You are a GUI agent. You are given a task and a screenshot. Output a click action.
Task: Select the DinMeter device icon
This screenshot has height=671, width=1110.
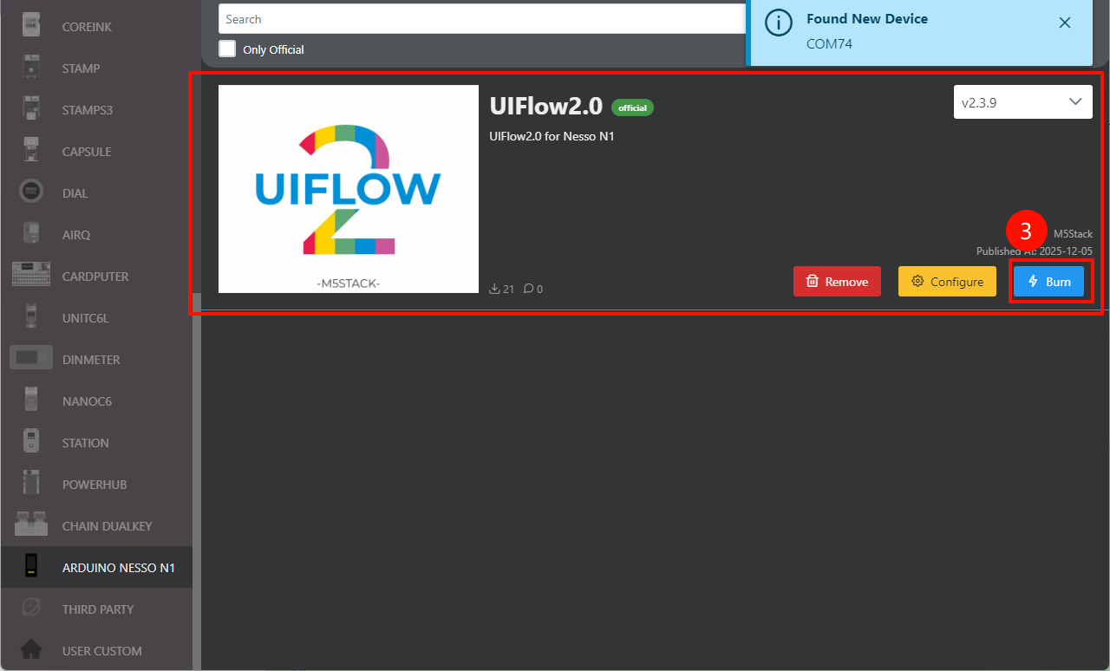click(31, 359)
